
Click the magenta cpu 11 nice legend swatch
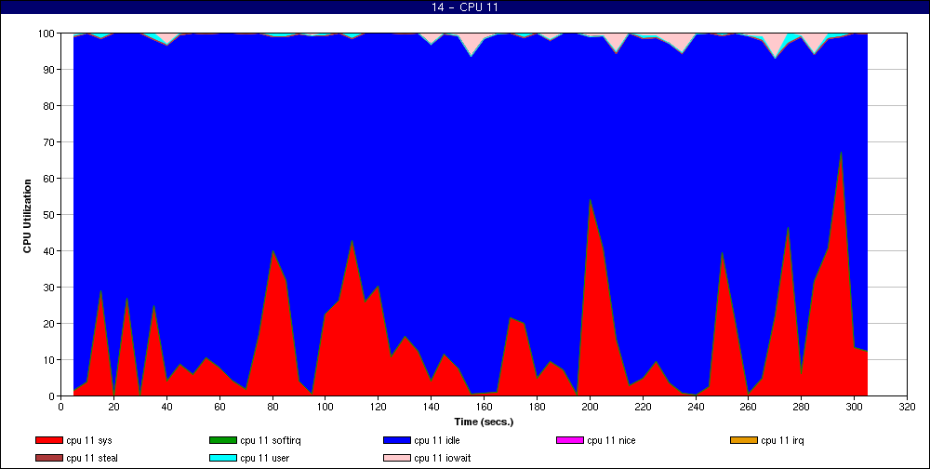click(569, 440)
